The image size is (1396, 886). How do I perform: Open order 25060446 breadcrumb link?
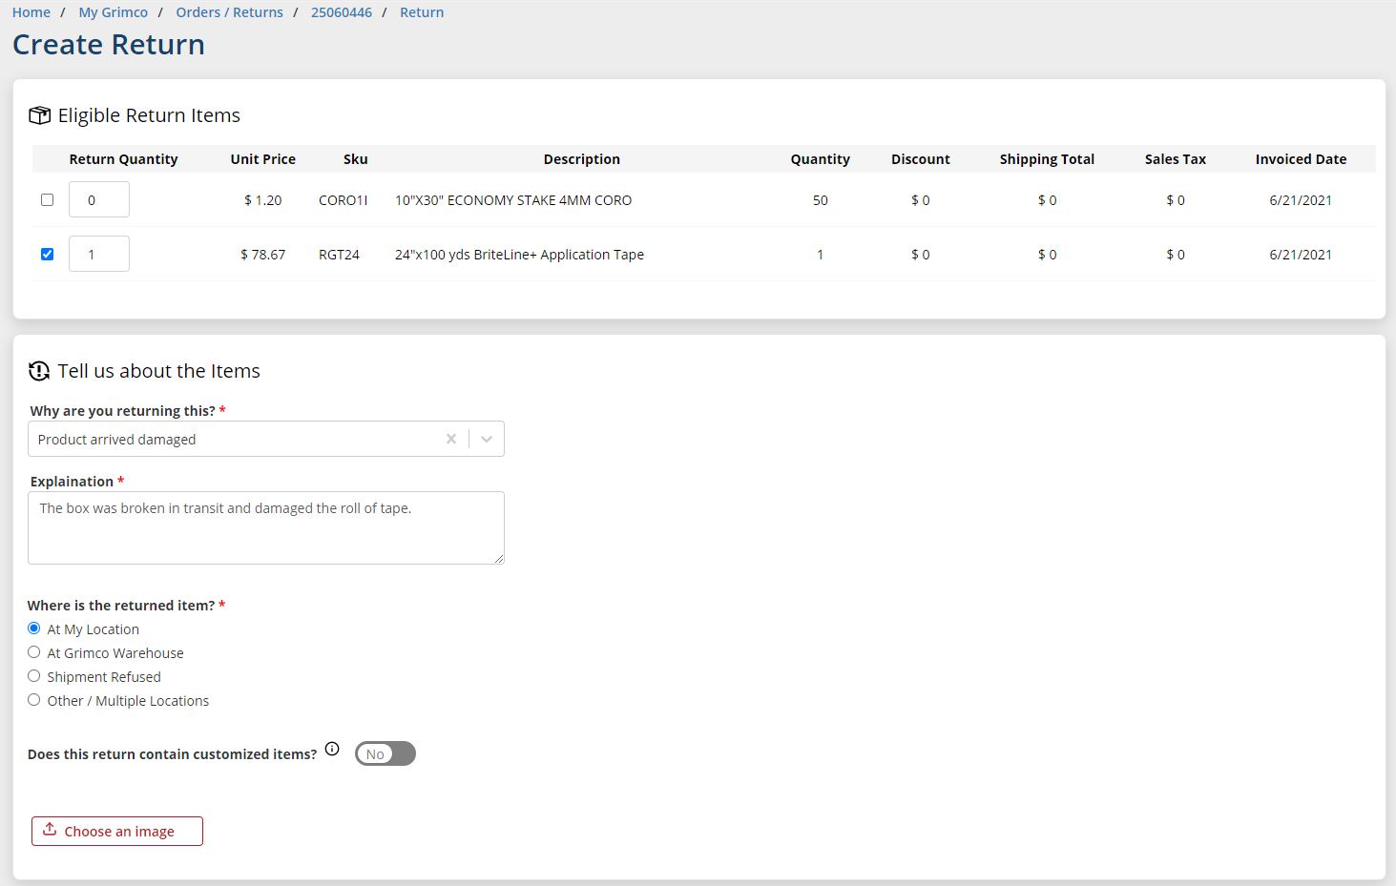tap(341, 12)
